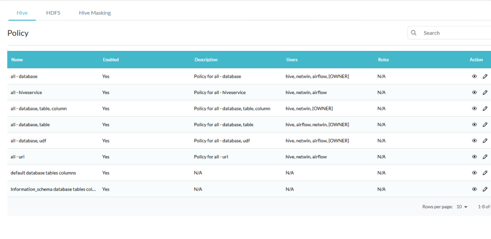491x239 pixels.
Task: Click into the policy Search field
Action: coord(453,33)
